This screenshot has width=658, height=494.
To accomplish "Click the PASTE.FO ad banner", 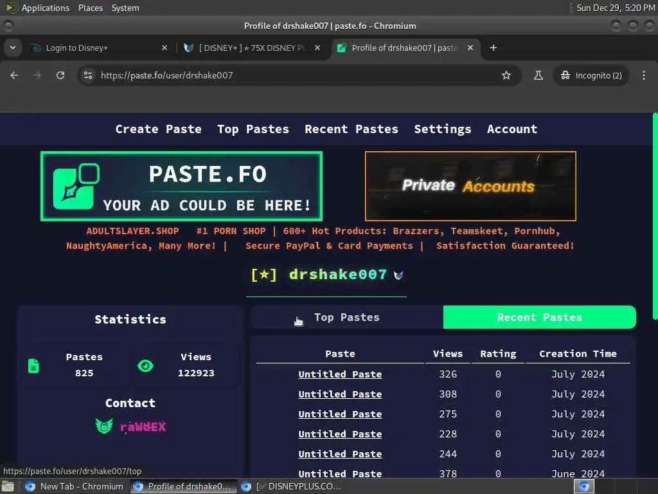I will click(x=181, y=186).
